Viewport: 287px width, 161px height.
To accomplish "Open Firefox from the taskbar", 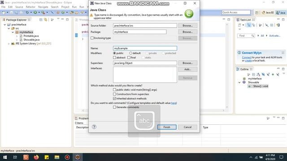I will [x=36, y=157].
